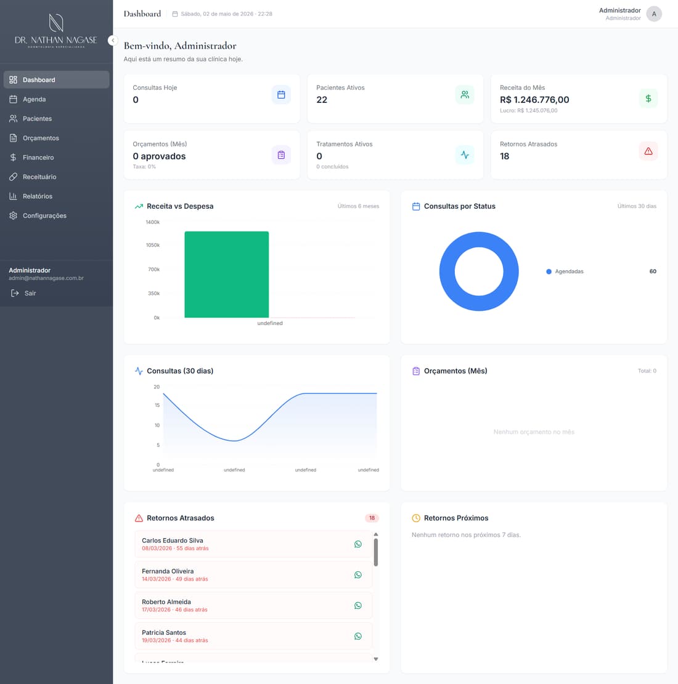The image size is (678, 684).
Task: Click the 'Últimos 30 dias' label
Action: [637, 206]
